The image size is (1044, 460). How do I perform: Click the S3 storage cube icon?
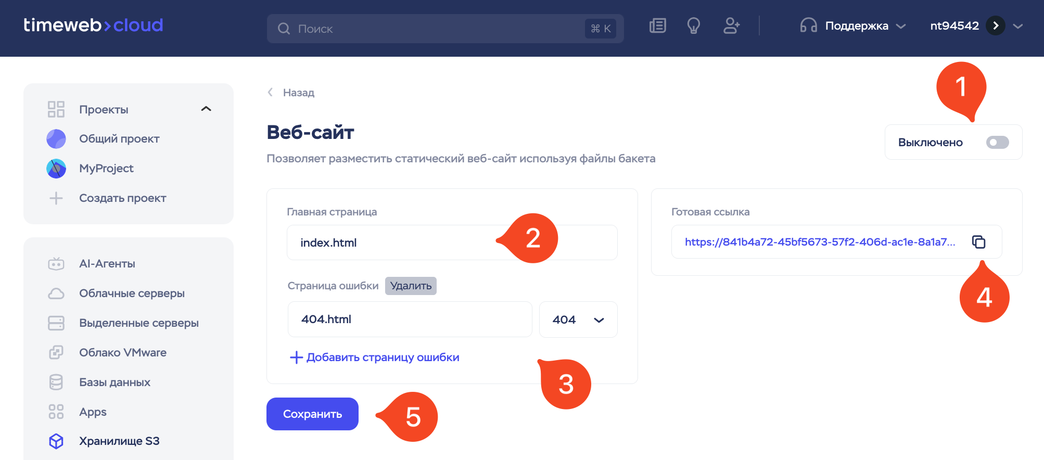[56, 441]
